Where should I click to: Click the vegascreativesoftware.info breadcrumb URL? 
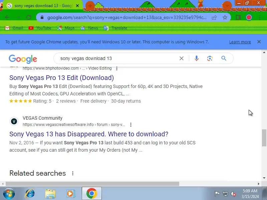[74, 125]
